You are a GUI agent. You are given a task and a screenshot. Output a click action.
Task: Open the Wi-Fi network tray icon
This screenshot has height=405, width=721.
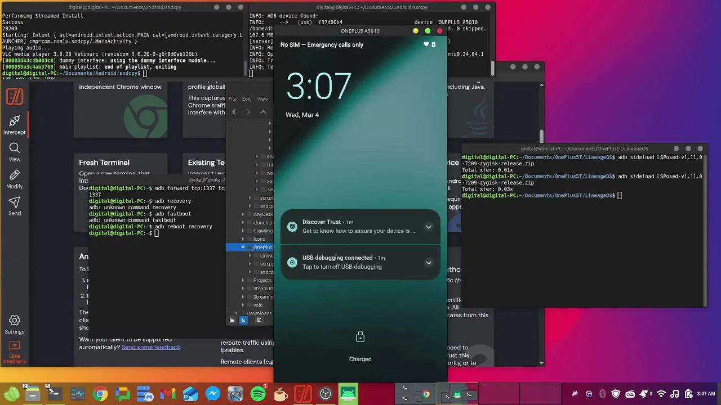[661, 394]
